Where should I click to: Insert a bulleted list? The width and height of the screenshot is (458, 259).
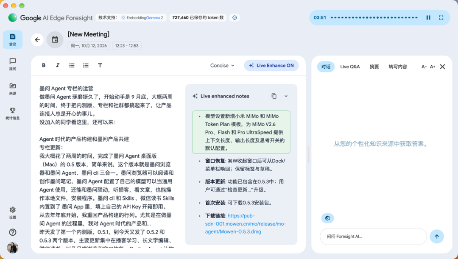72,65
